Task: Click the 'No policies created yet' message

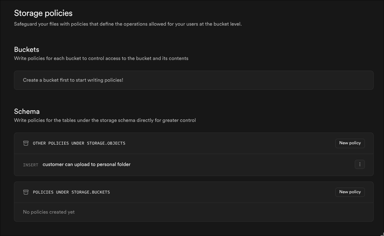Action: 49,212
